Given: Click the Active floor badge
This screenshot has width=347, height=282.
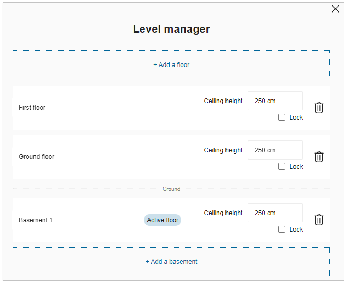Looking at the screenshot, I should pos(163,220).
